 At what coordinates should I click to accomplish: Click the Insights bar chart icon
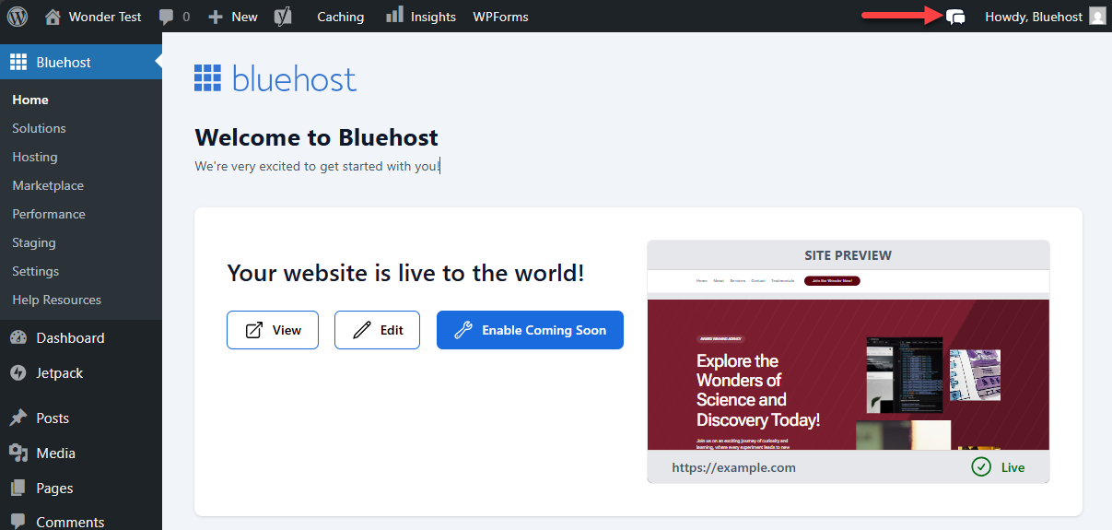pyautogui.click(x=394, y=16)
